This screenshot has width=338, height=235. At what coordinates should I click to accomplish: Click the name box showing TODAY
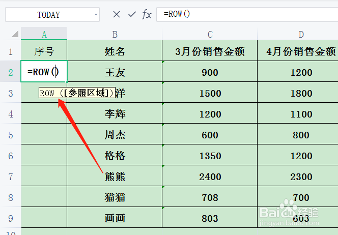point(52,14)
